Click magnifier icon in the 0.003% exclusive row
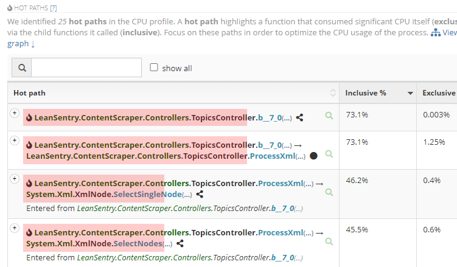The height and width of the screenshot is (267, 457). 329,116
